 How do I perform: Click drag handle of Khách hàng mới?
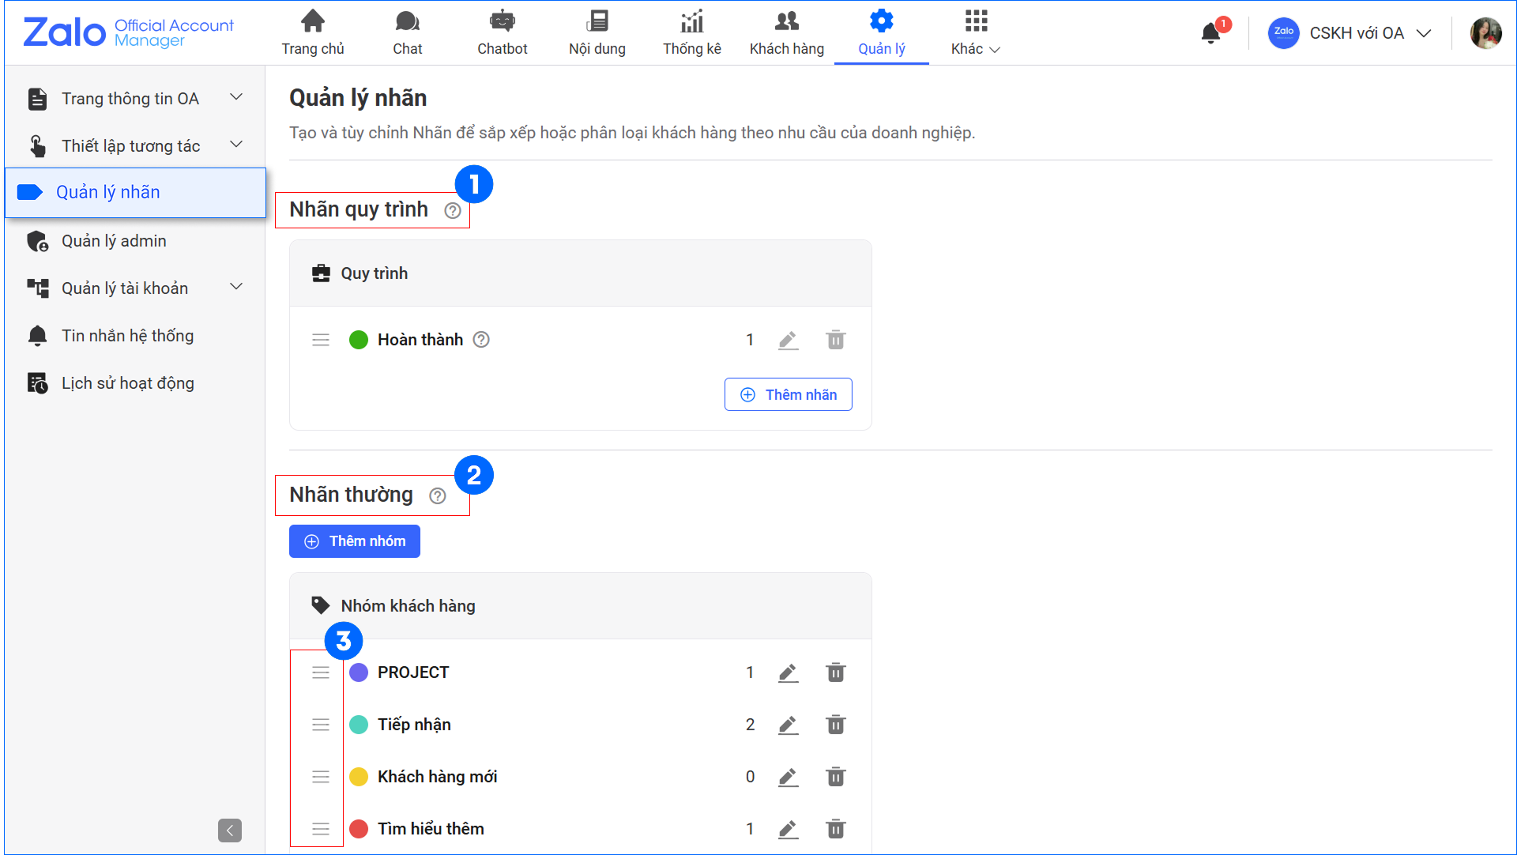coord(320,777)
